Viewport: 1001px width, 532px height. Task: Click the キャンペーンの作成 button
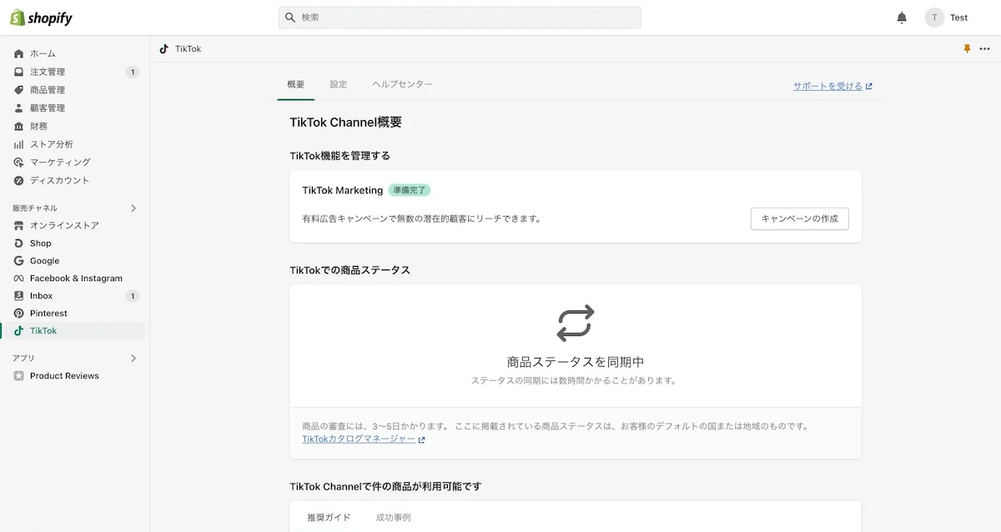click(799, 218)
